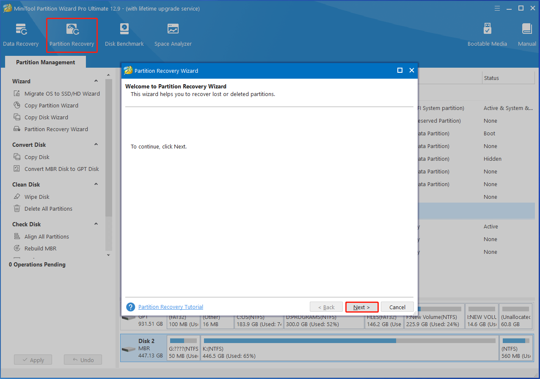Click the MiniTool app logo in title bar
Viewport: 540px width, 379px height.
click(x=7, y=8)
